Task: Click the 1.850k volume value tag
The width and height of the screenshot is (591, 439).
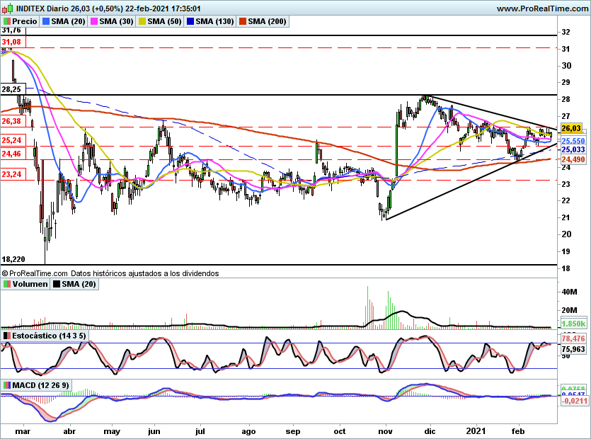Action: point(573,324)
